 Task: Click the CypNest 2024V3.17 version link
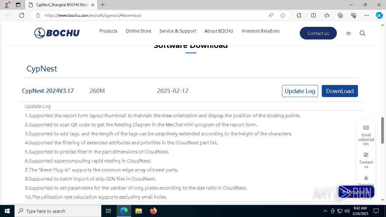(48, 91)
